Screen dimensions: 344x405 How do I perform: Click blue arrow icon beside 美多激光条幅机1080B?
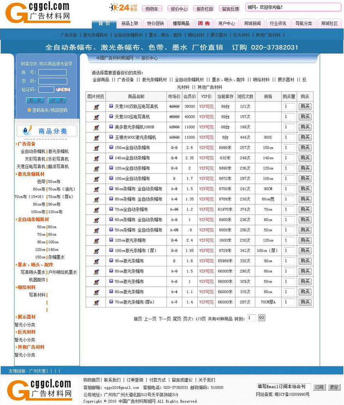(x=111, y=127)
